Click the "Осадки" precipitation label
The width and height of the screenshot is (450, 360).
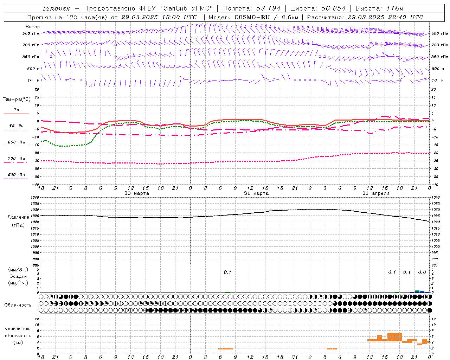point(18,276)
